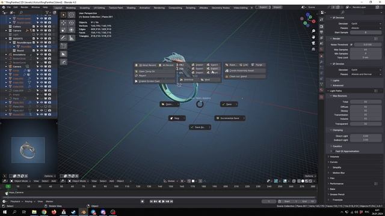The image size is (385, 216).
Task: Select the Move tool in toolbar
Action: click(x=63, y=23)
